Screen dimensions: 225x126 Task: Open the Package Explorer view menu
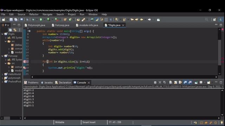[20, 30]
